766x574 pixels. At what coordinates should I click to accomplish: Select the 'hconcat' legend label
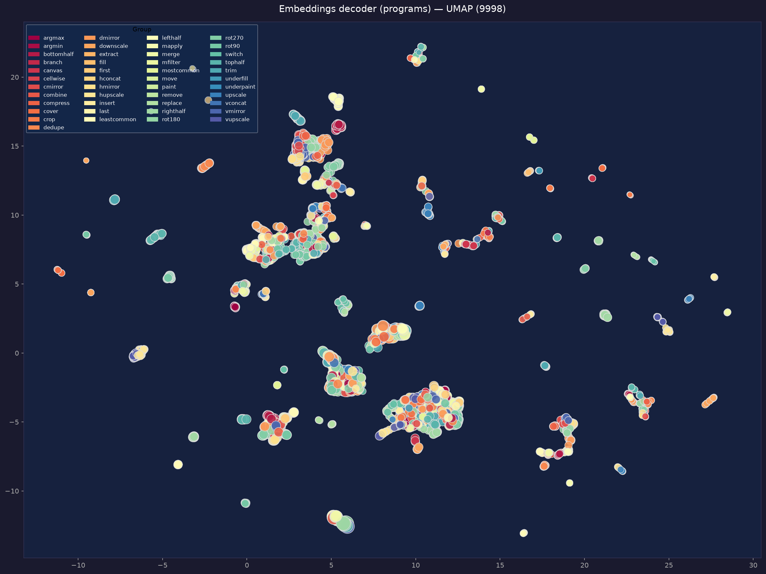coord(110,79)
